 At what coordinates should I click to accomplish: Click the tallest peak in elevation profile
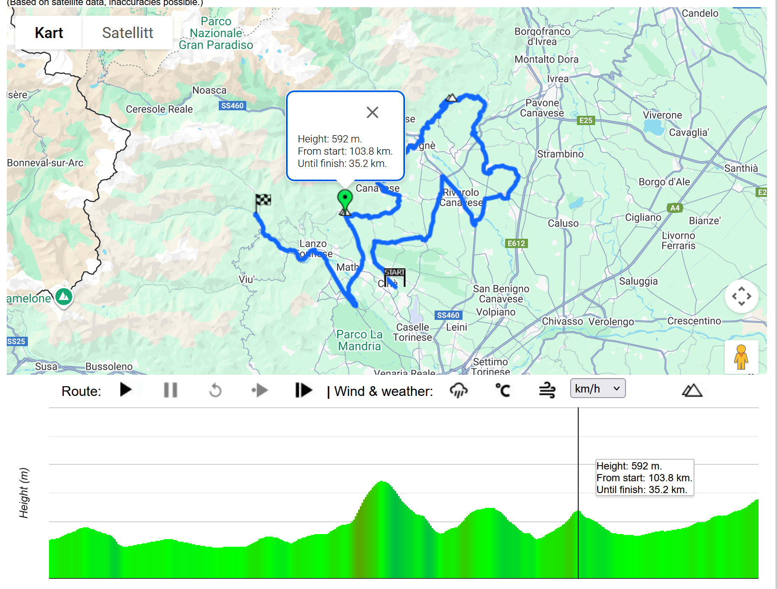pos(382,483)
